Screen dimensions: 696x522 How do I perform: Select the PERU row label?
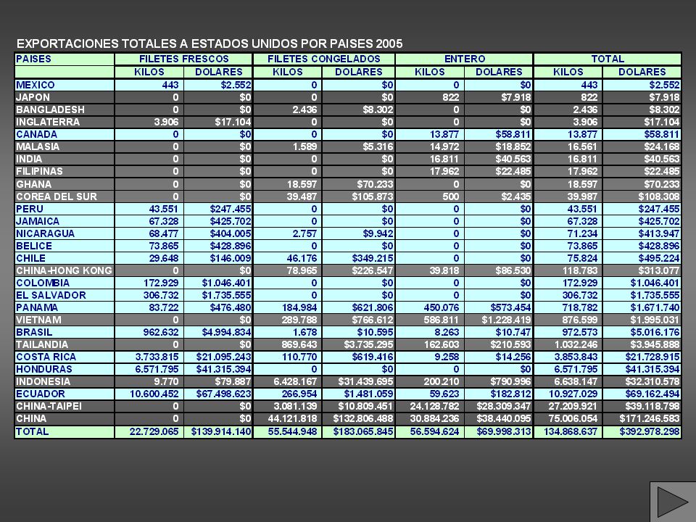[30, 209]
